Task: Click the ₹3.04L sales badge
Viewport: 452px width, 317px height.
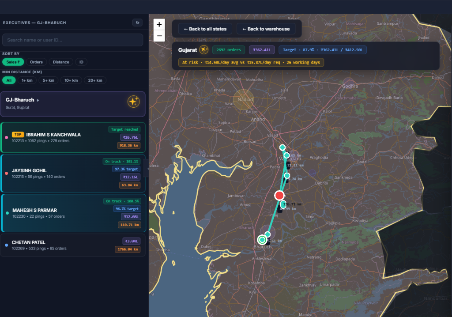Action: (x=132, y=241)
